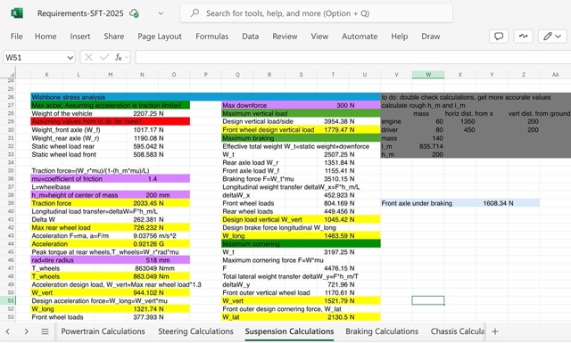Image resolution: width=571 pixels, height=343 pixels.
Task: Switch to Chassis Calculations sheet tab
Action: coord(458,331)
